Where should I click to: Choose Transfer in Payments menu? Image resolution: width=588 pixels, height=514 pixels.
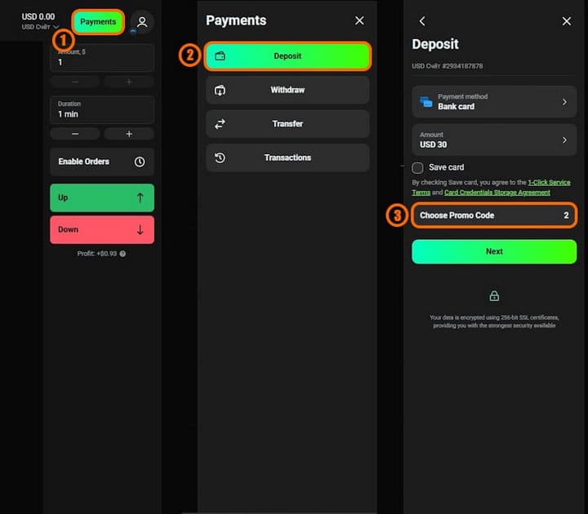pyautogui.click(x=287, y=124)
